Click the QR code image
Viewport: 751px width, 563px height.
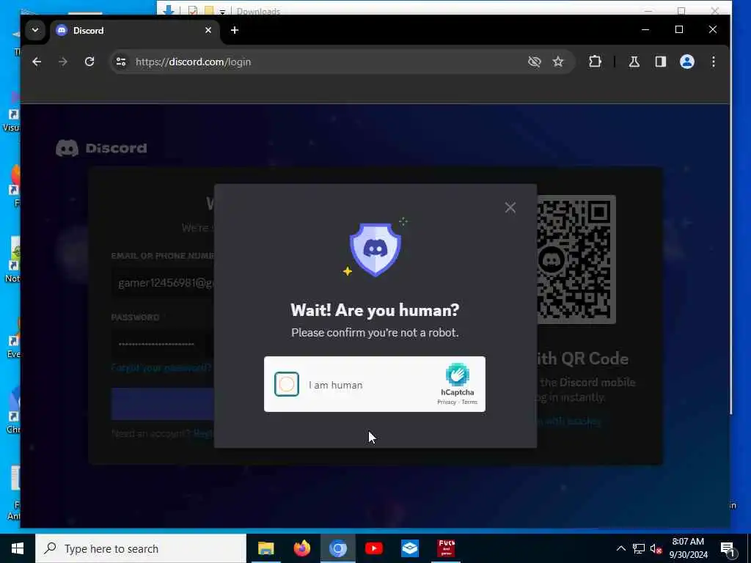(576, 259)
